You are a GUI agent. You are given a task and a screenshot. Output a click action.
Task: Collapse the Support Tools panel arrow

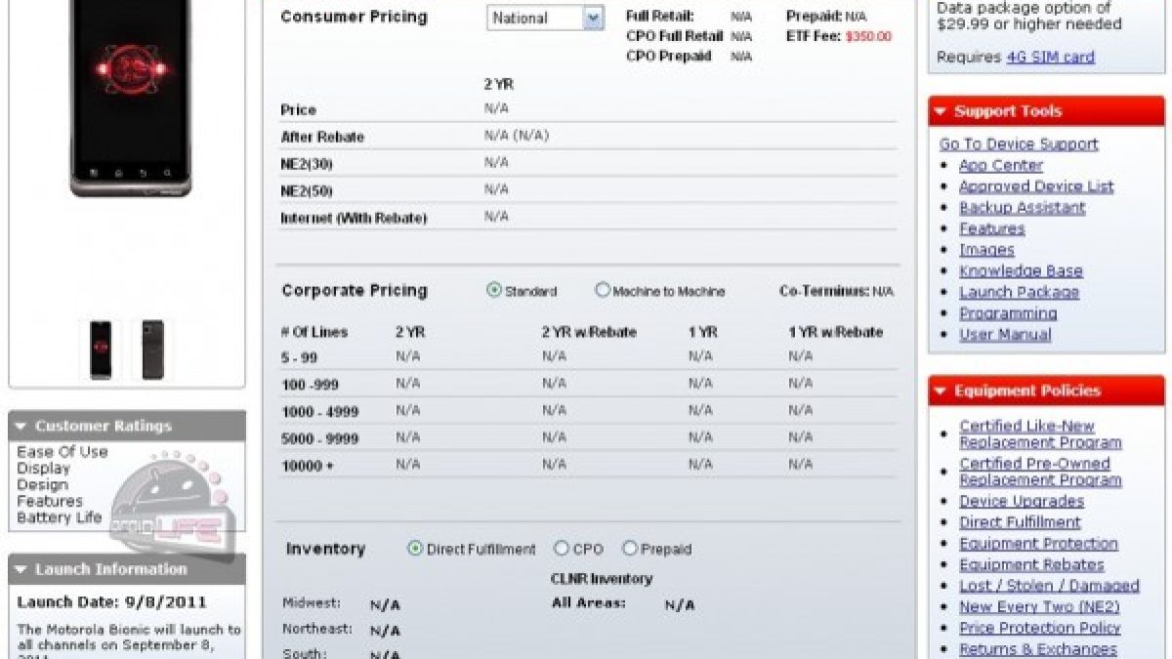tap(941, 112)
